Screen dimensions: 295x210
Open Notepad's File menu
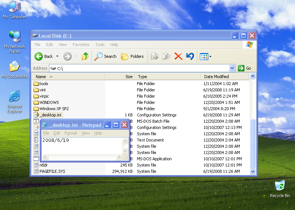click(x=46, y=133)
